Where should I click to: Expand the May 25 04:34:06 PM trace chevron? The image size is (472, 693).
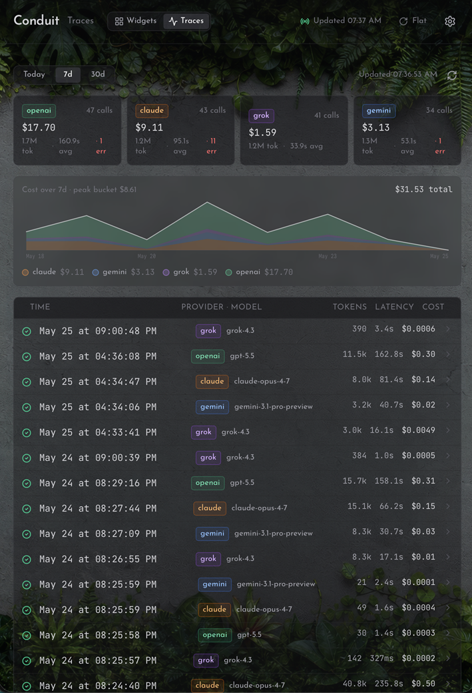pyautogui.click(x=448, y=405)
